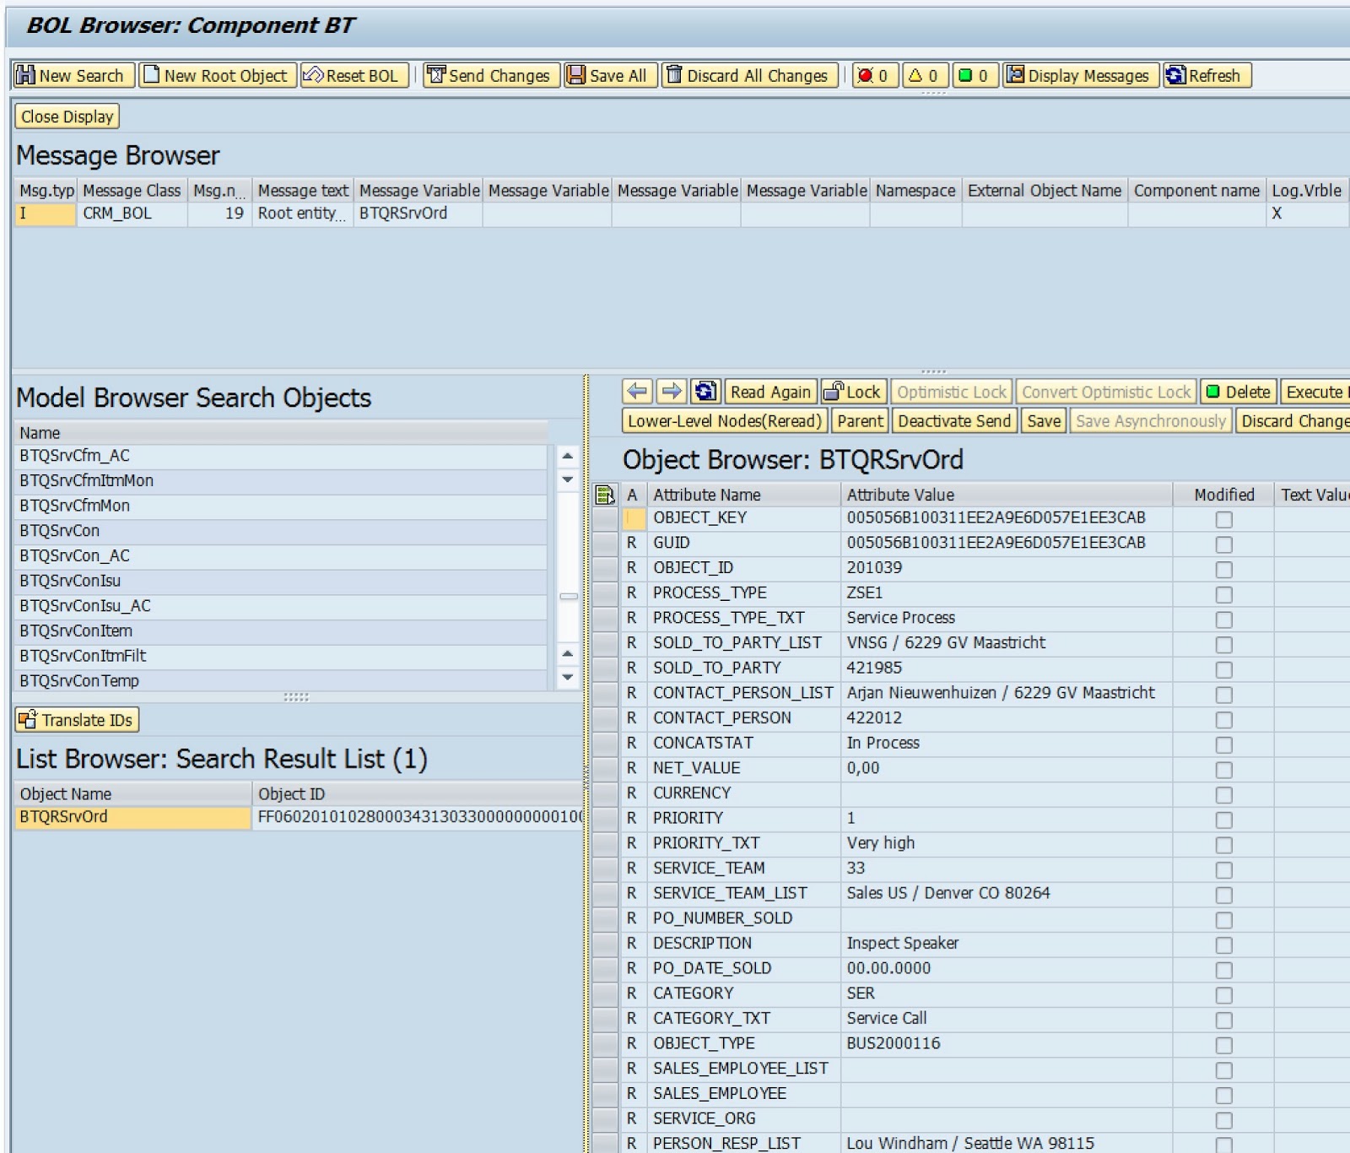Open the yellow warning message counter
Image resolution: width=1350 pixels, height=1153 pixels.
tap(925, 76)
